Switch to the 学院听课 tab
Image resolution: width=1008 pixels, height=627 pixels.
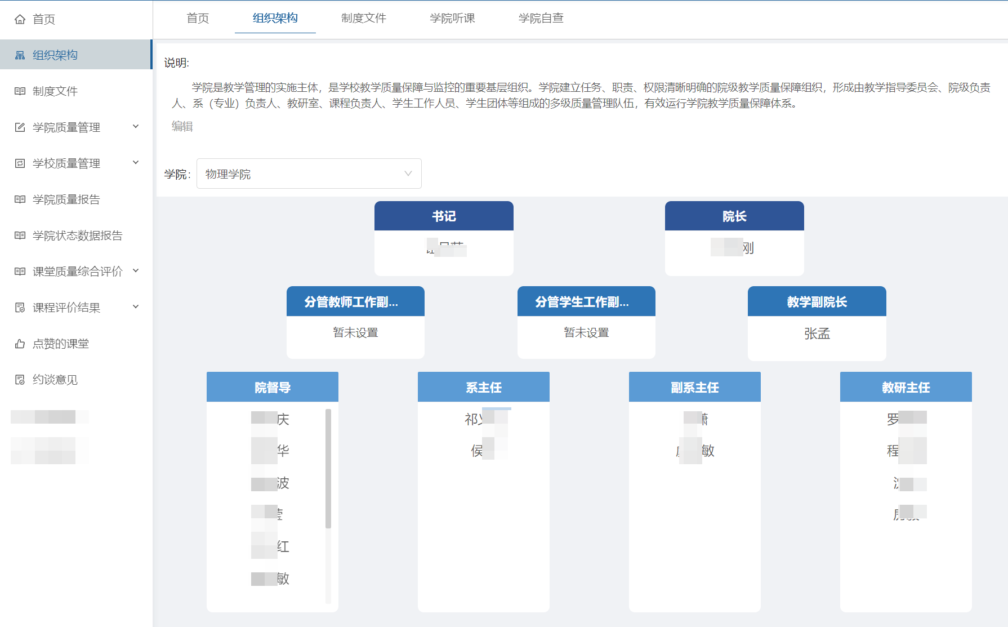[452, 18]
